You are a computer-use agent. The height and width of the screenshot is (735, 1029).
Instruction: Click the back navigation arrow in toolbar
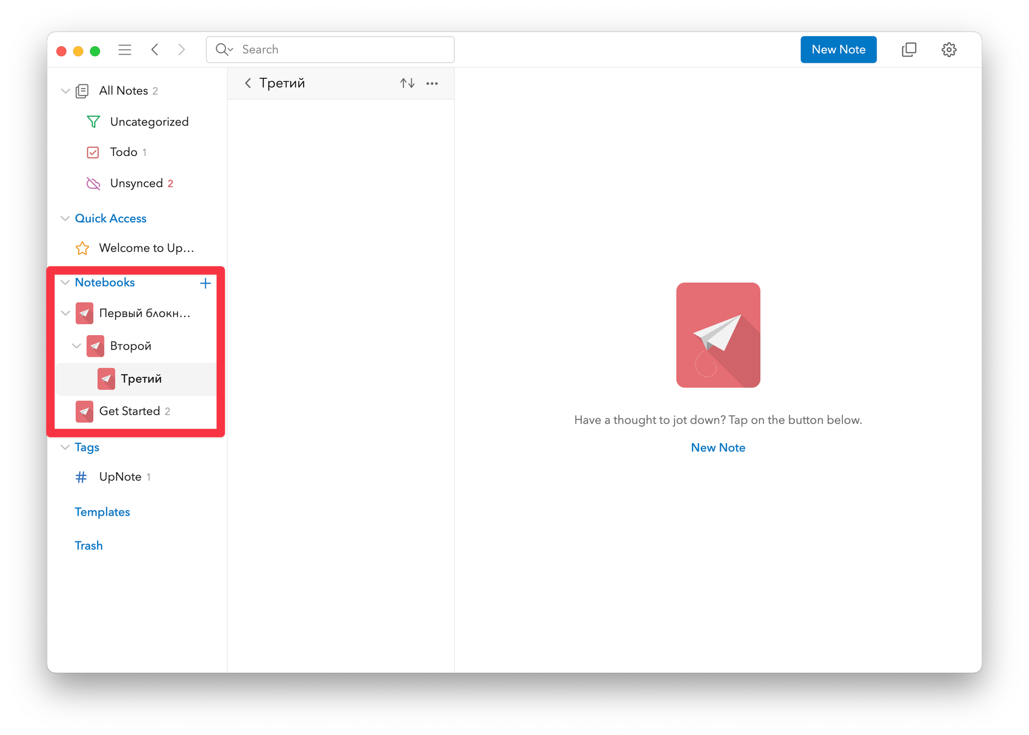[155, 50]
